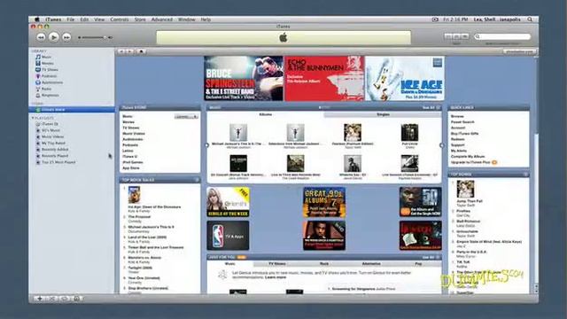Open the Echo & the Bunnymen banner

tap(324, 78)
